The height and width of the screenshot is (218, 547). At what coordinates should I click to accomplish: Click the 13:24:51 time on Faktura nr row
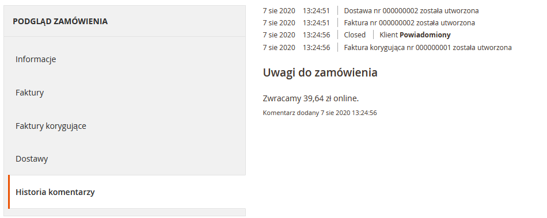(x=316, y=23)
